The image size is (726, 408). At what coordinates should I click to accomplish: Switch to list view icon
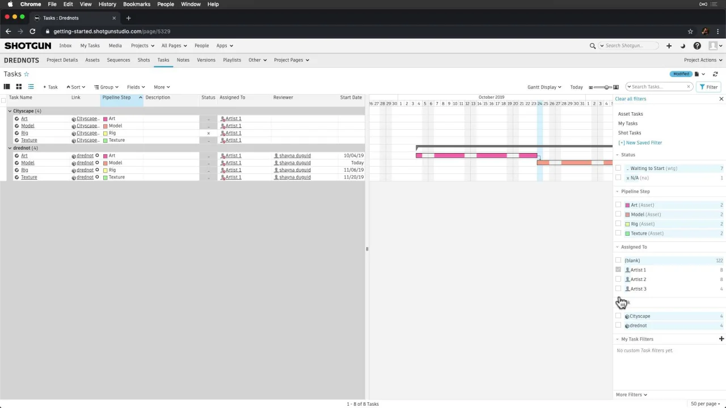point(31,87)
